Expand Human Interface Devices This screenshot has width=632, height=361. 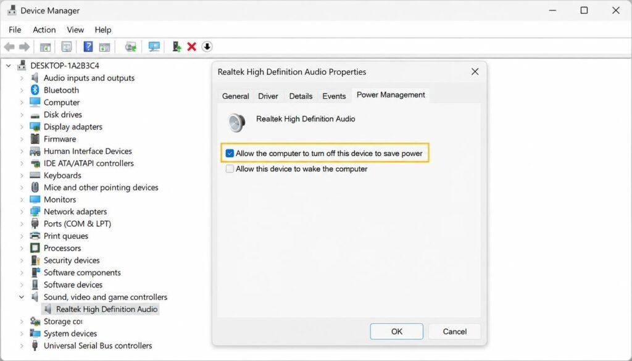pyautogui.click(x=22, y=151)
